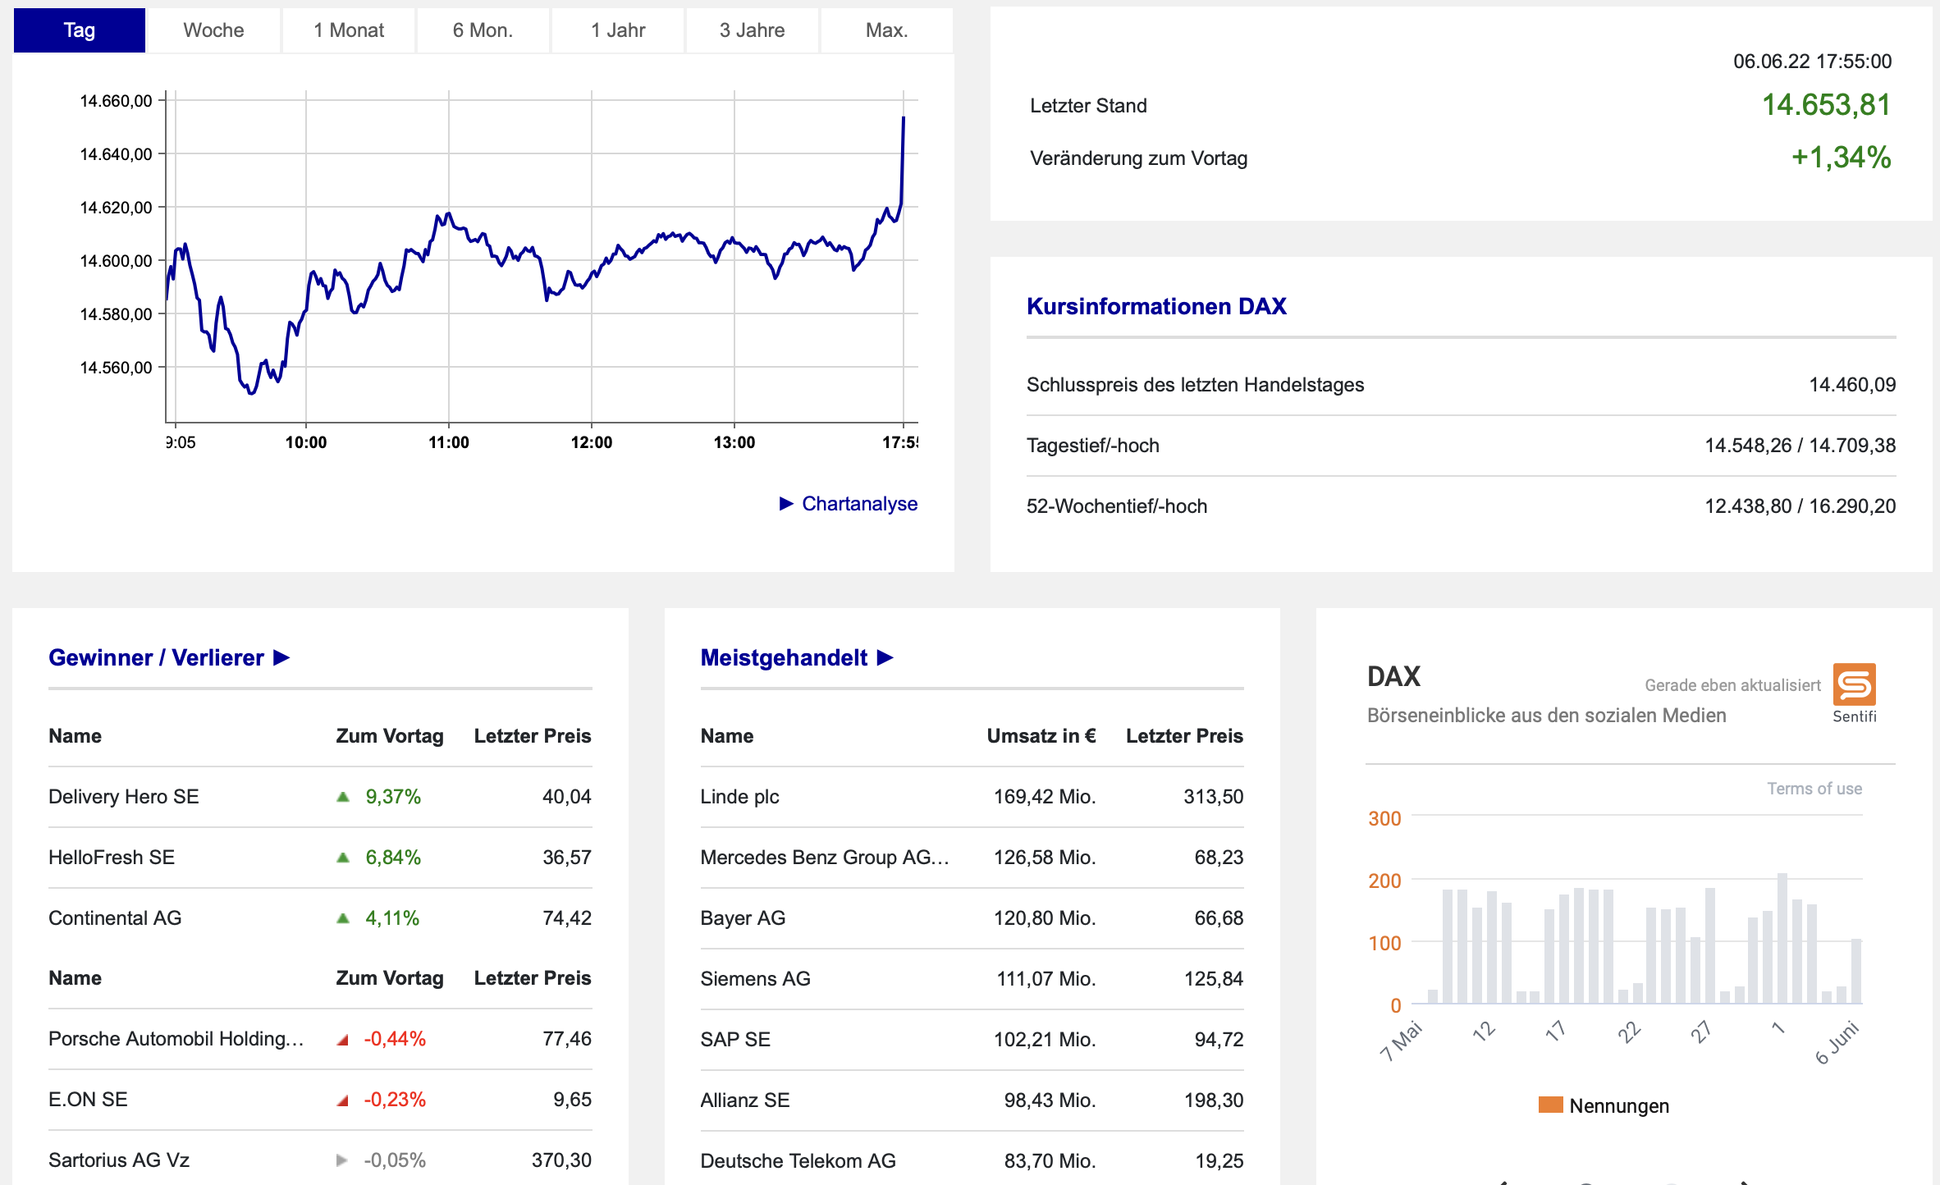Open Delivery Hero SE stock entry

point(123,797)
